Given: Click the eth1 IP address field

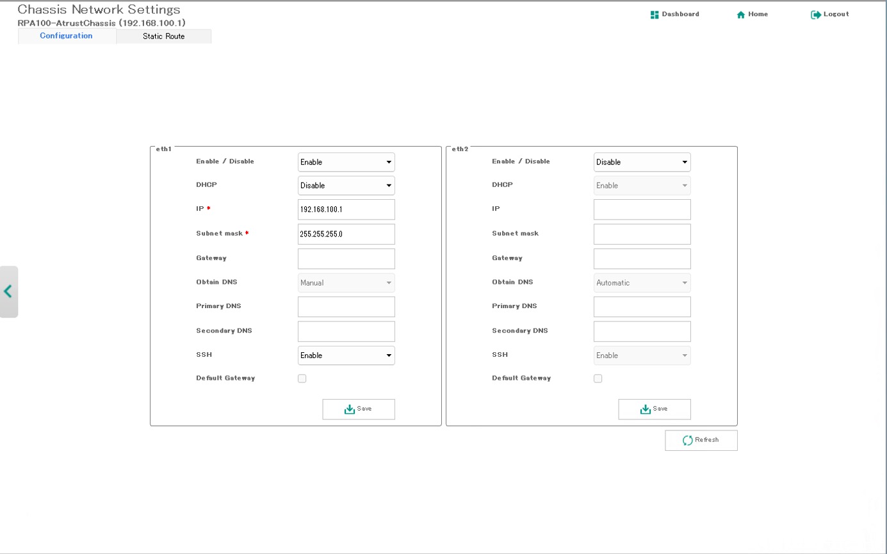Looking at the screenshot, I should (x=346, y=209).
